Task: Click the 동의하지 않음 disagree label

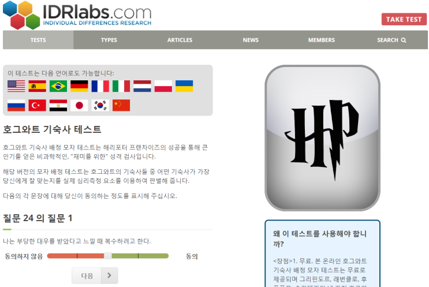Action: tap(24, 256)
